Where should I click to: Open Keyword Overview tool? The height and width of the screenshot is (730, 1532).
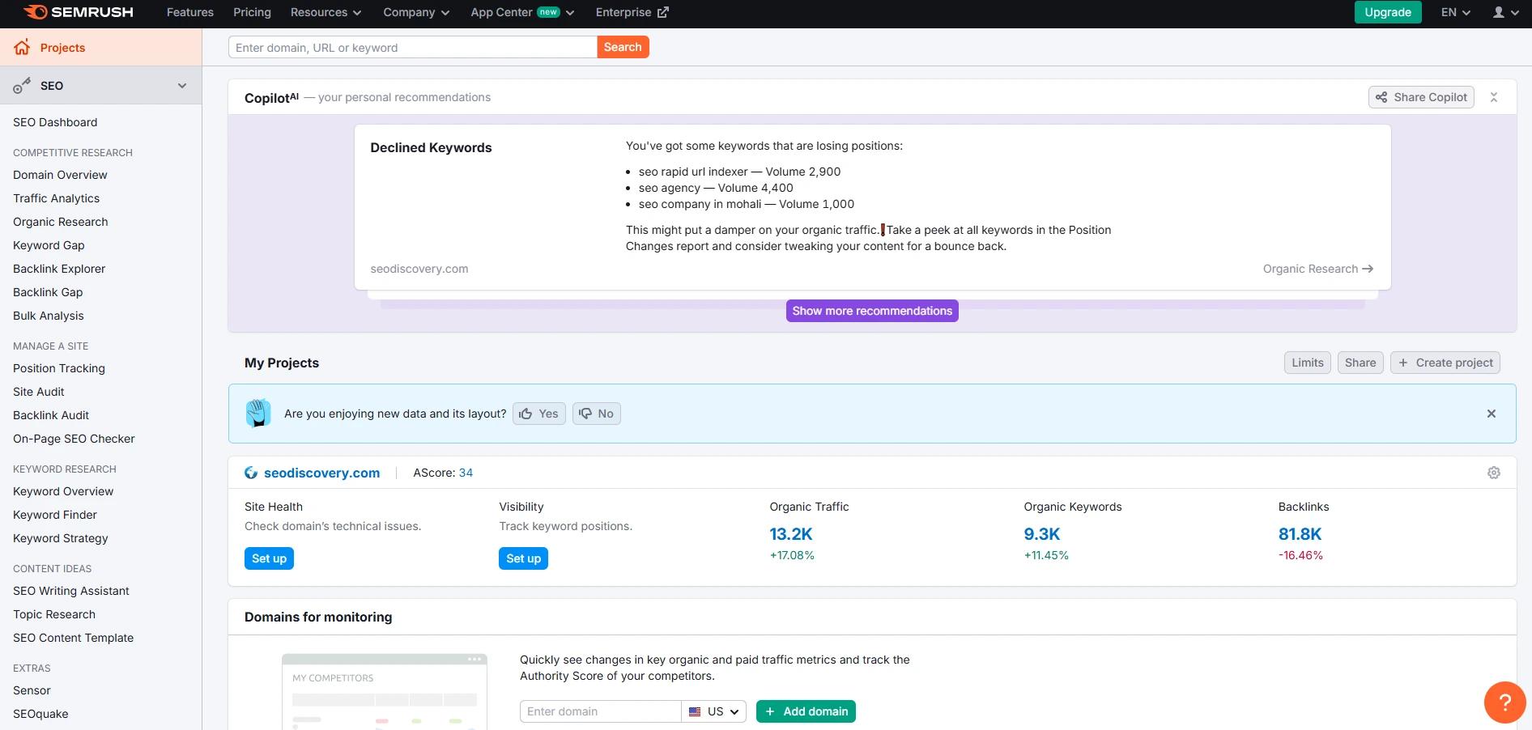click(x=63, y=491)
